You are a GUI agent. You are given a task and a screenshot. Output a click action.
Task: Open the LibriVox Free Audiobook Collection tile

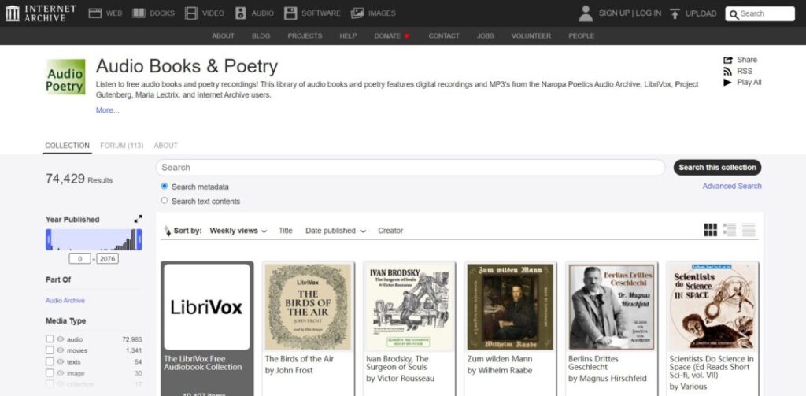pyautogui.click(x=207, y=328)
